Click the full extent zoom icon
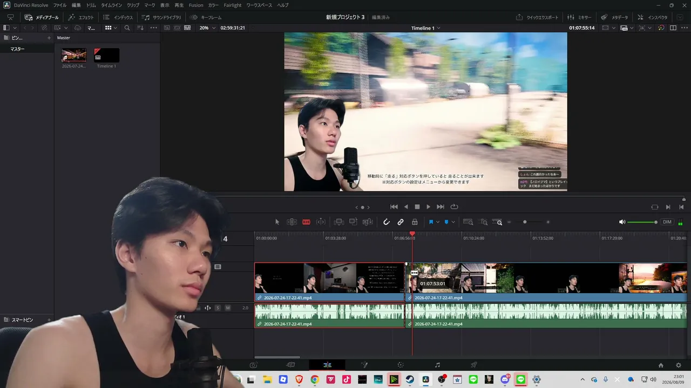Screen dimensions: 691x388 pyautogui.click(x=468, y=222)
